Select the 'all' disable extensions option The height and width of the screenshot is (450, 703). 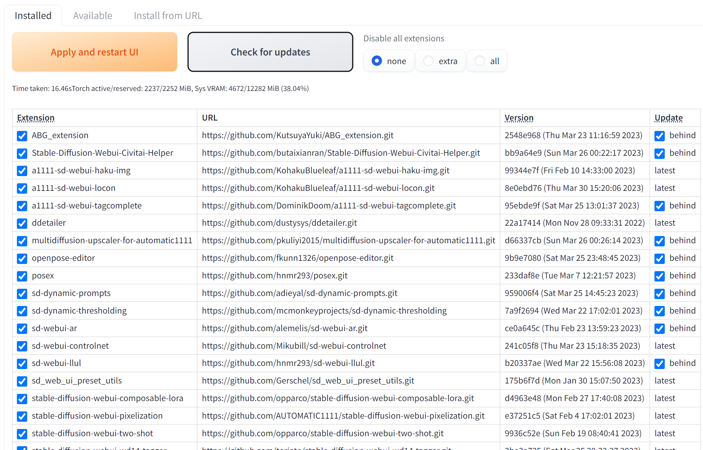pyautogui.click(x=480, y=61)
